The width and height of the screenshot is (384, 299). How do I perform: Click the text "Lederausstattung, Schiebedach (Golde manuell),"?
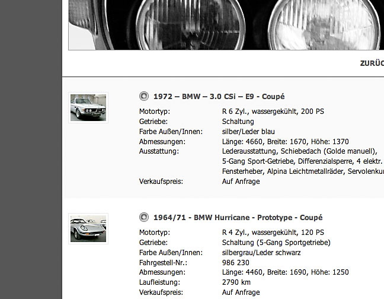(x=299, y=151)
